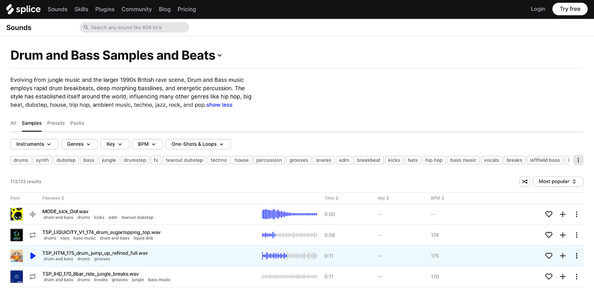Open more options for TSP_HTM_175 sample

click(576, 256)
